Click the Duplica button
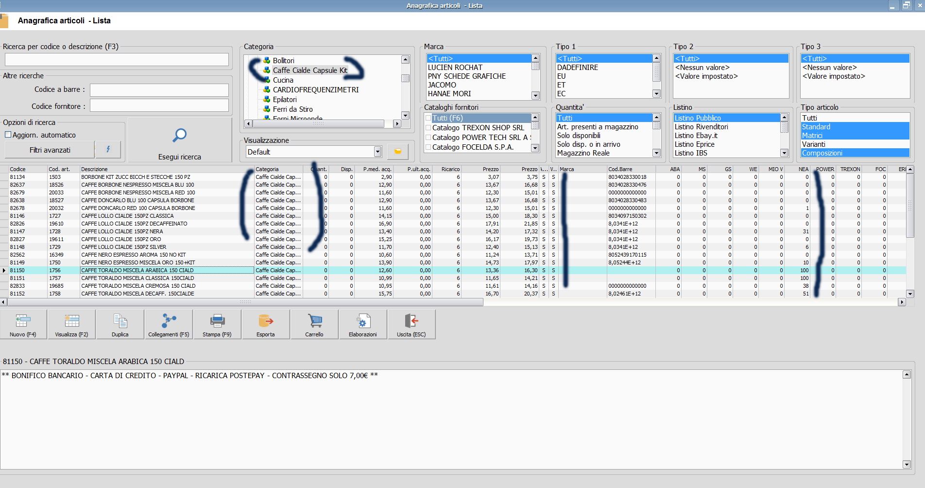The image size is (925, 488). [120, 324]
